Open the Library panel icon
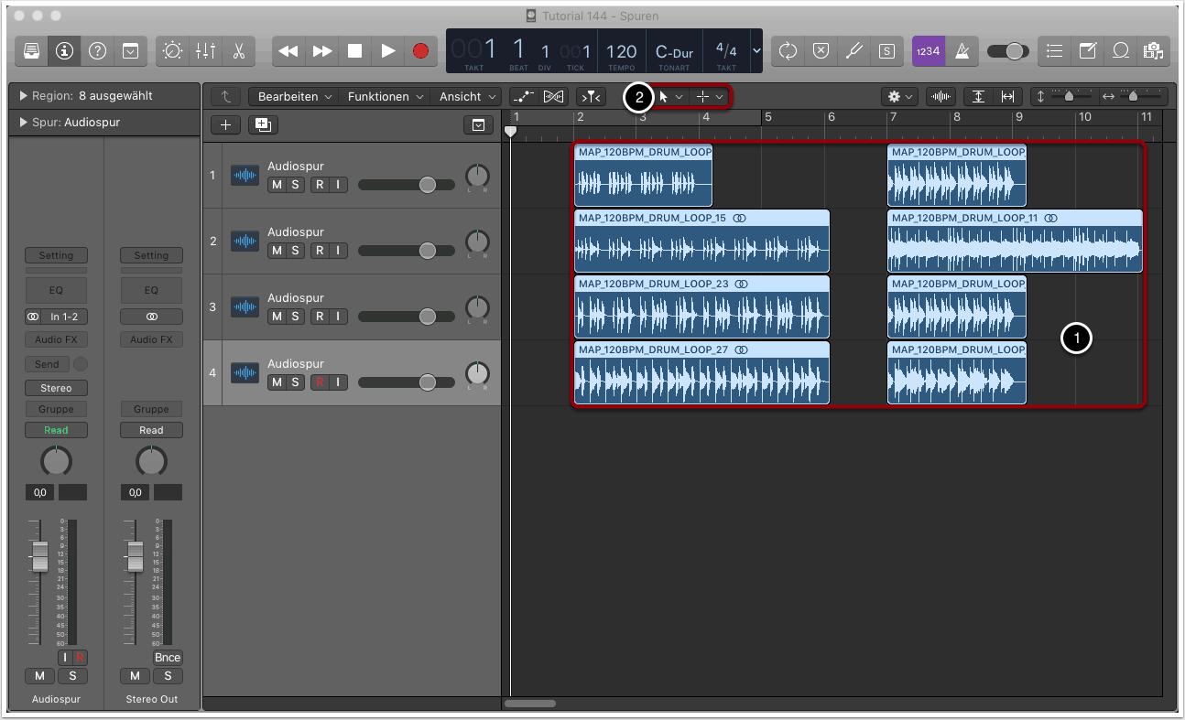1185x720 pixels. pos(31,51)
